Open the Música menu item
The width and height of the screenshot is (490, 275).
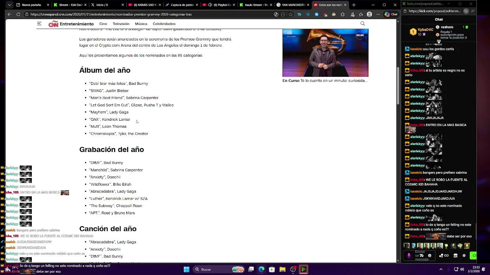(x=141, y=24)
